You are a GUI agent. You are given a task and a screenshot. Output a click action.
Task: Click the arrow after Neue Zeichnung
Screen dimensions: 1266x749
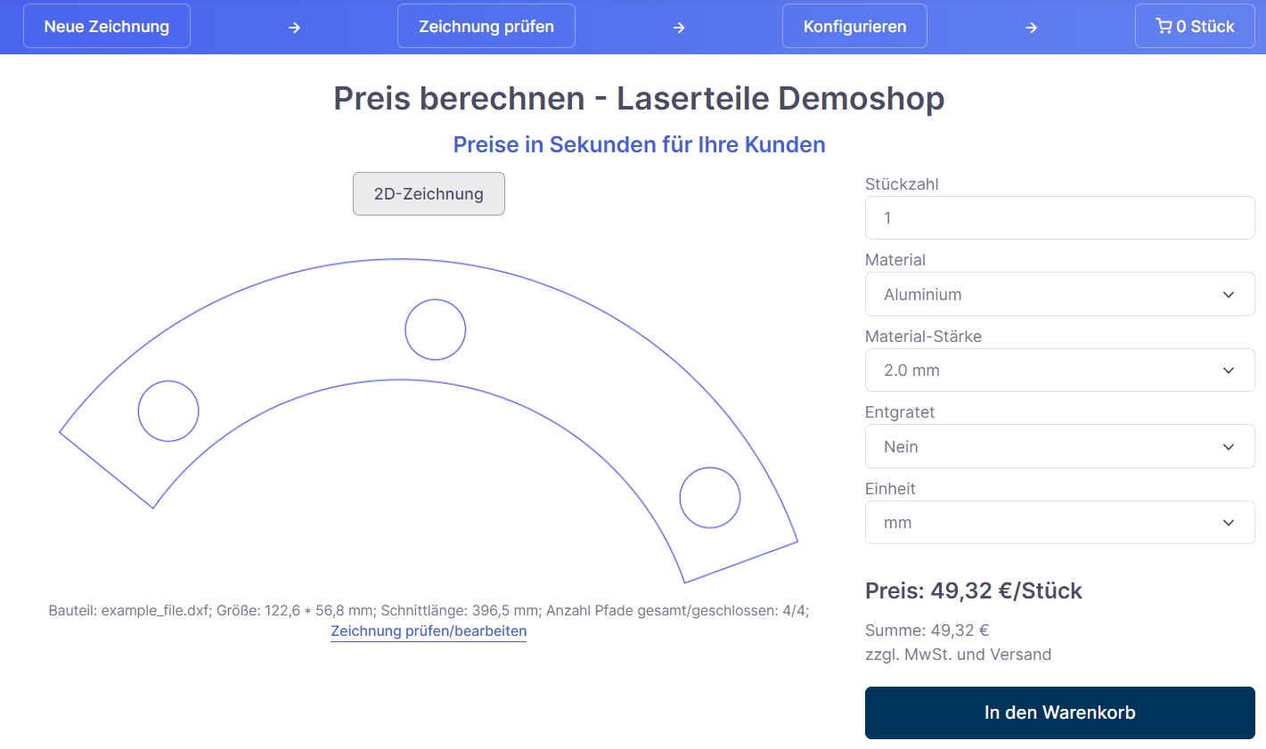pyautogui.click(x=294, y=28)
